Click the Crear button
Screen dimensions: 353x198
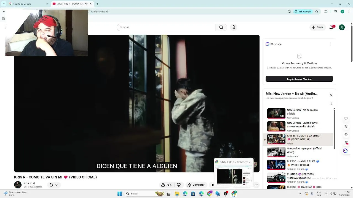pos(317,27)
